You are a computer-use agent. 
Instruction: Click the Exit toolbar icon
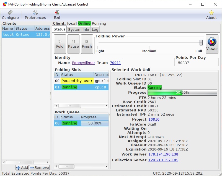pyautogui.click(x=57, y=15)
